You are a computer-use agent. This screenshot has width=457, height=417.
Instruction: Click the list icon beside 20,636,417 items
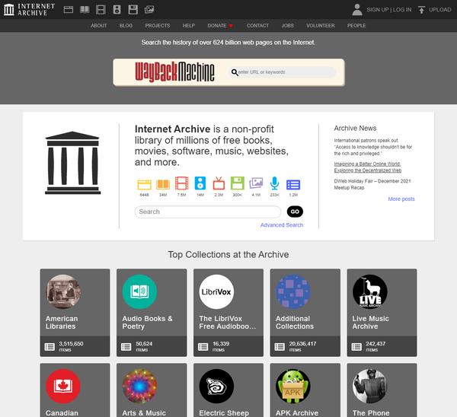280,346
